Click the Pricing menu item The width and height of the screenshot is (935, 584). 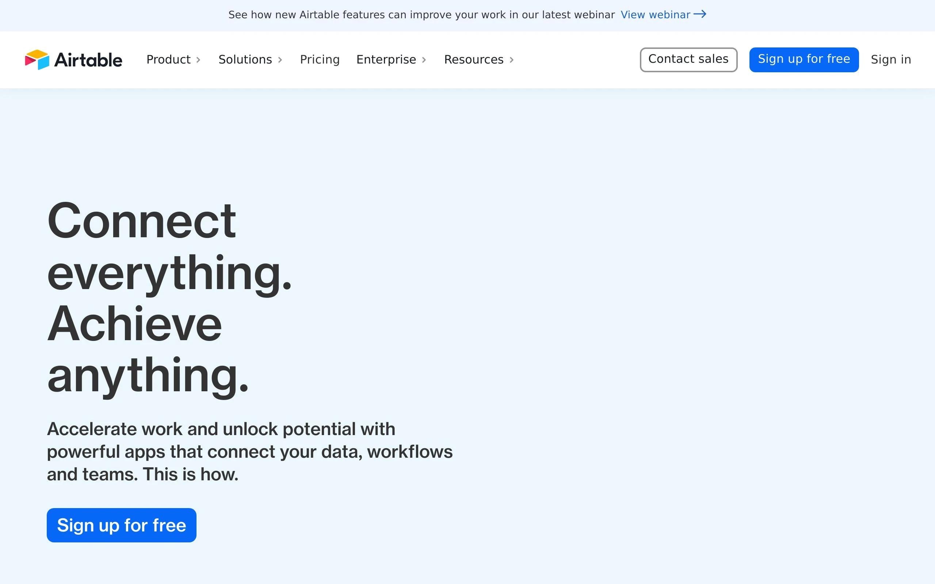click(320, 59)
